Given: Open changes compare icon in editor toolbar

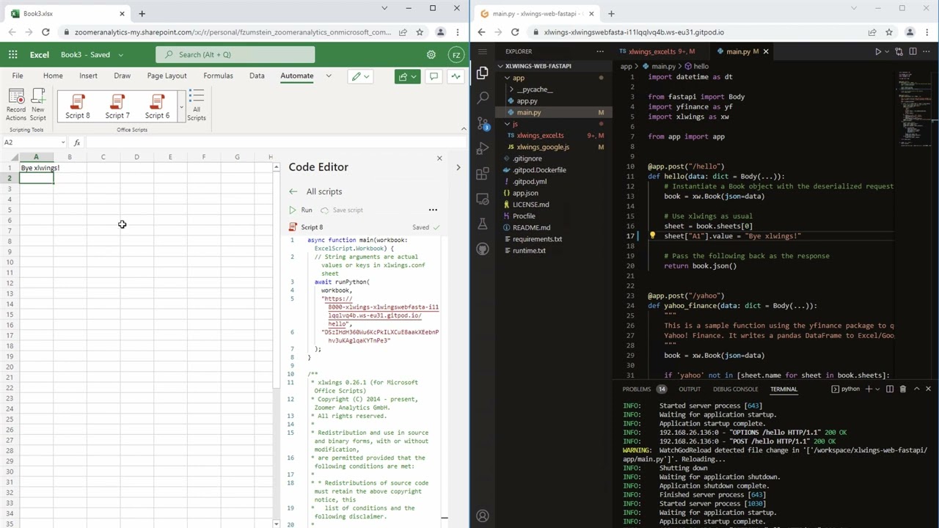Looking at the screenshot, I should [x=900, y=51].
